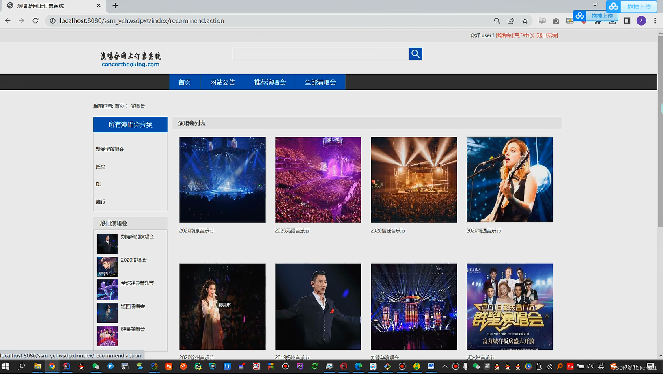Open IntelliJ IDEA from taskbar
The width and height of the screenshot is (663, 374).
[66, 366]
